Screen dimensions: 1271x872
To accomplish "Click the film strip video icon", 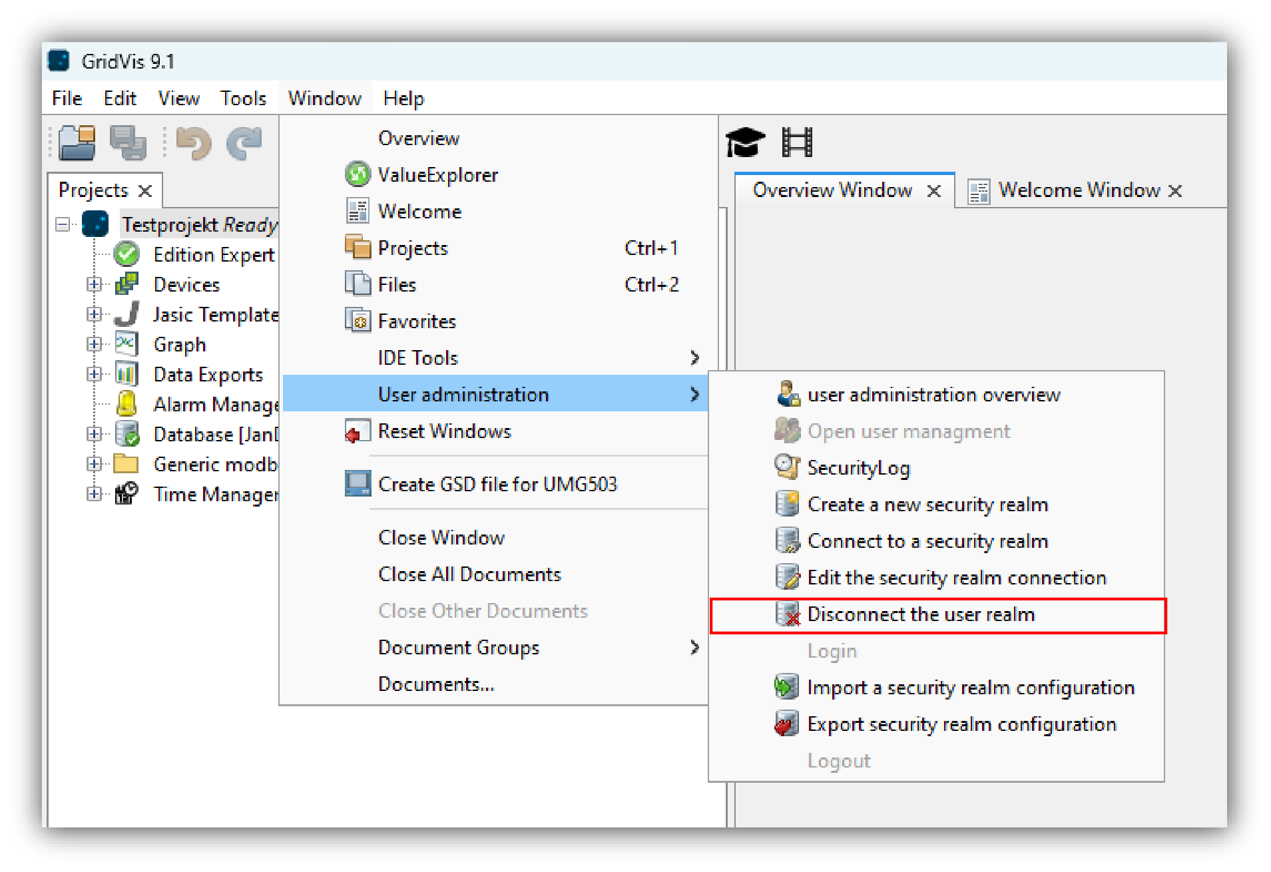I will tap(798, 141).
